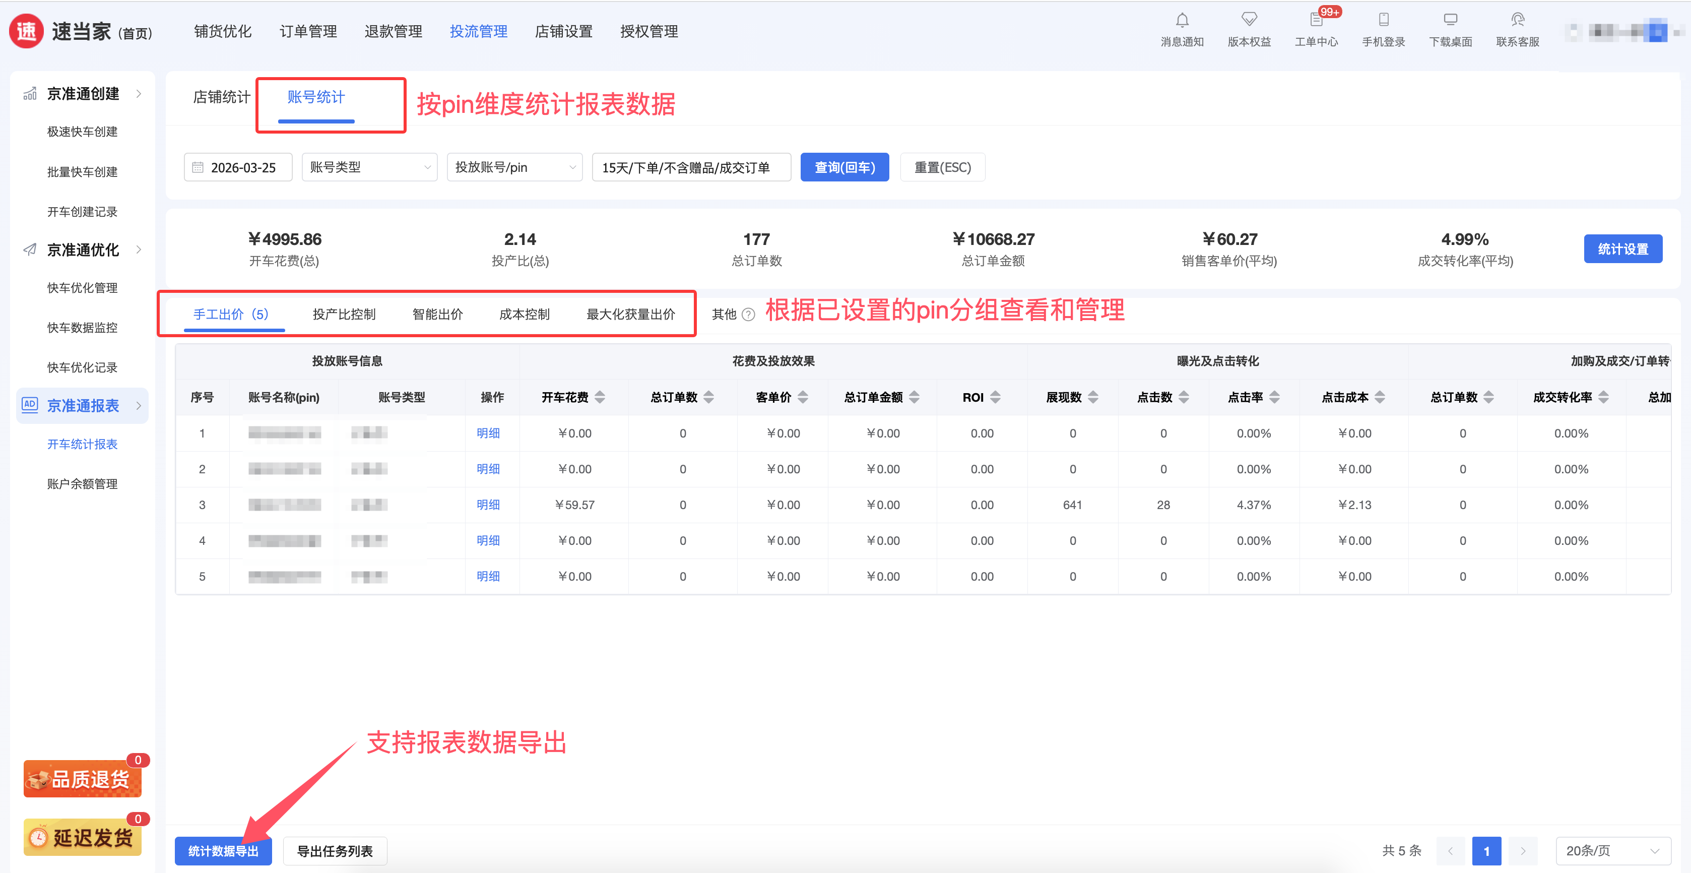Click the 版本权益 diamond icon
The image size is (1691, 873).
point(1249,20)
